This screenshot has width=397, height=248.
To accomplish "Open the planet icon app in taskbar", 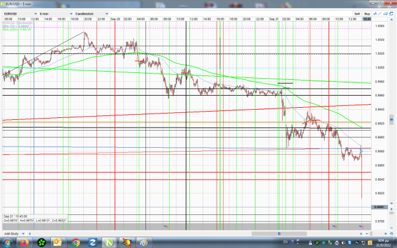I will click(126, 243).
